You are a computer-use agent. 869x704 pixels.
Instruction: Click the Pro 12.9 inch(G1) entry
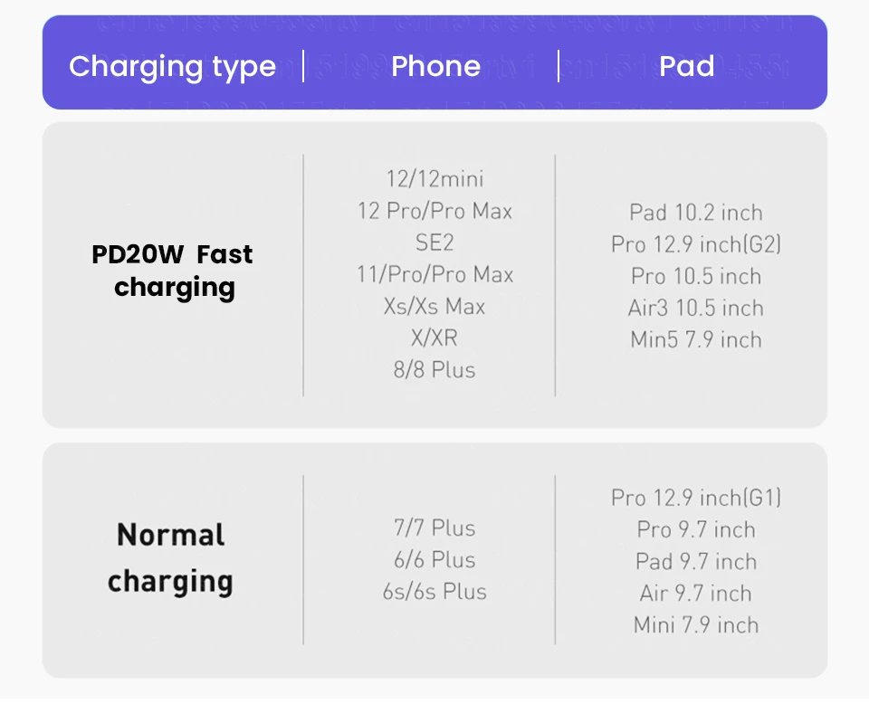click(696, 498)
